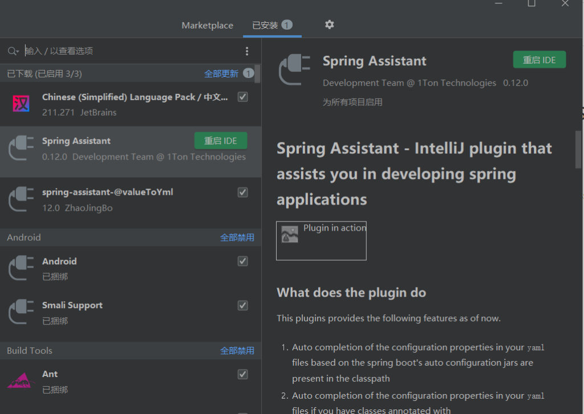Click 重启 IDE in the Spring Assistant row
The width and height of the screenshot is (584, 414).
coord(221,141)
